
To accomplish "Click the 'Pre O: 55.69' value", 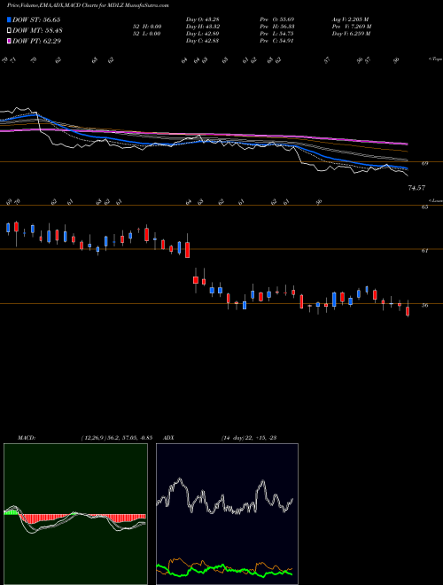I will click(276, 19).
